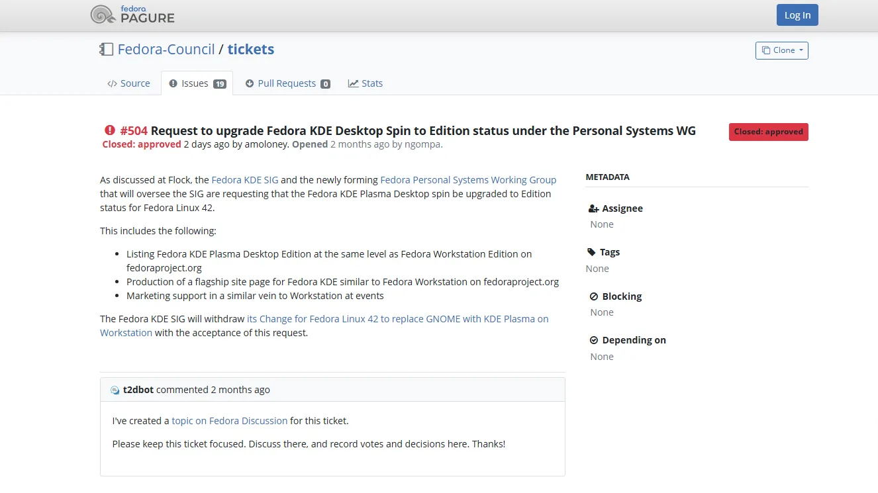Viewport: 878px width, 493px height.
Task: Click 'Closed: approved 2 days ago by amoloney' text
Action: pyautogui.click(x=195, y=144)
